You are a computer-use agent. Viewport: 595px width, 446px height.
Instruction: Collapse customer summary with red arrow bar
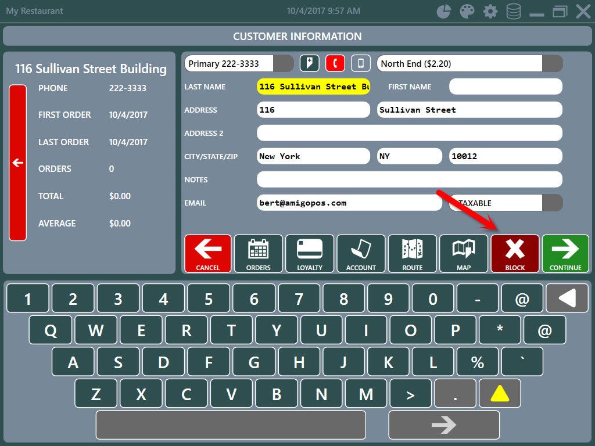pos(18,163)
